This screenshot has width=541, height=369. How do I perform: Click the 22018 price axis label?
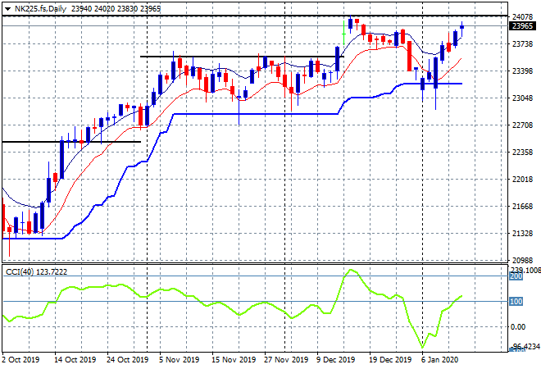(x=523, y=180)
